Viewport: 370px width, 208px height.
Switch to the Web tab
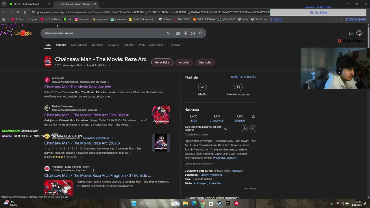(x=142, y=45)
